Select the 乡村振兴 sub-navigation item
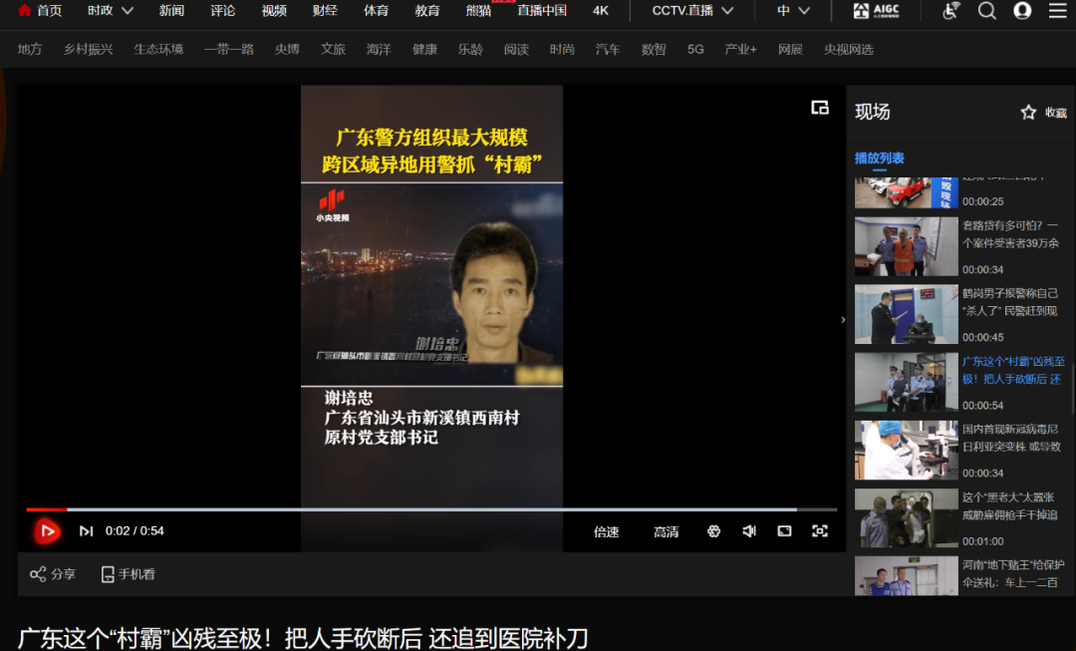 [x=88, y=49]
